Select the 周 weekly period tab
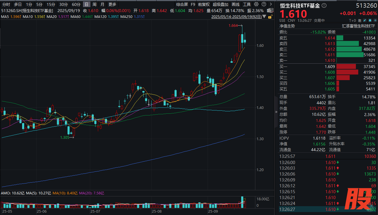The height and width of the screenshot is (215, 378). click(94, 4)
